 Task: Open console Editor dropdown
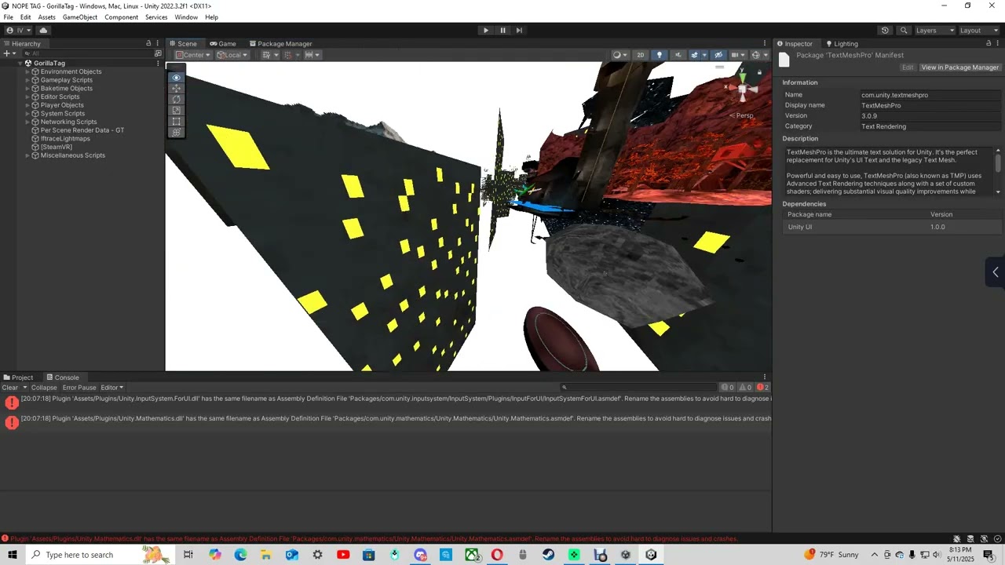coord(111,388)
